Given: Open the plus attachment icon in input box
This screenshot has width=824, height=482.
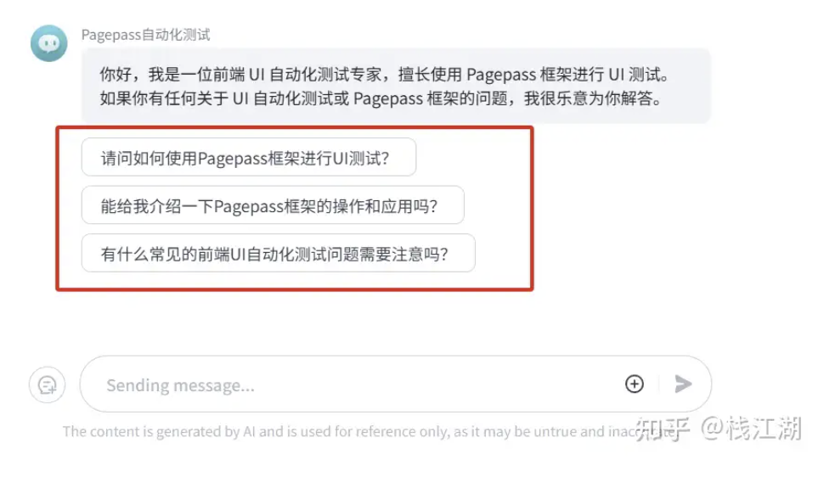Looking at the screenshot, I should tap(635, 384).
